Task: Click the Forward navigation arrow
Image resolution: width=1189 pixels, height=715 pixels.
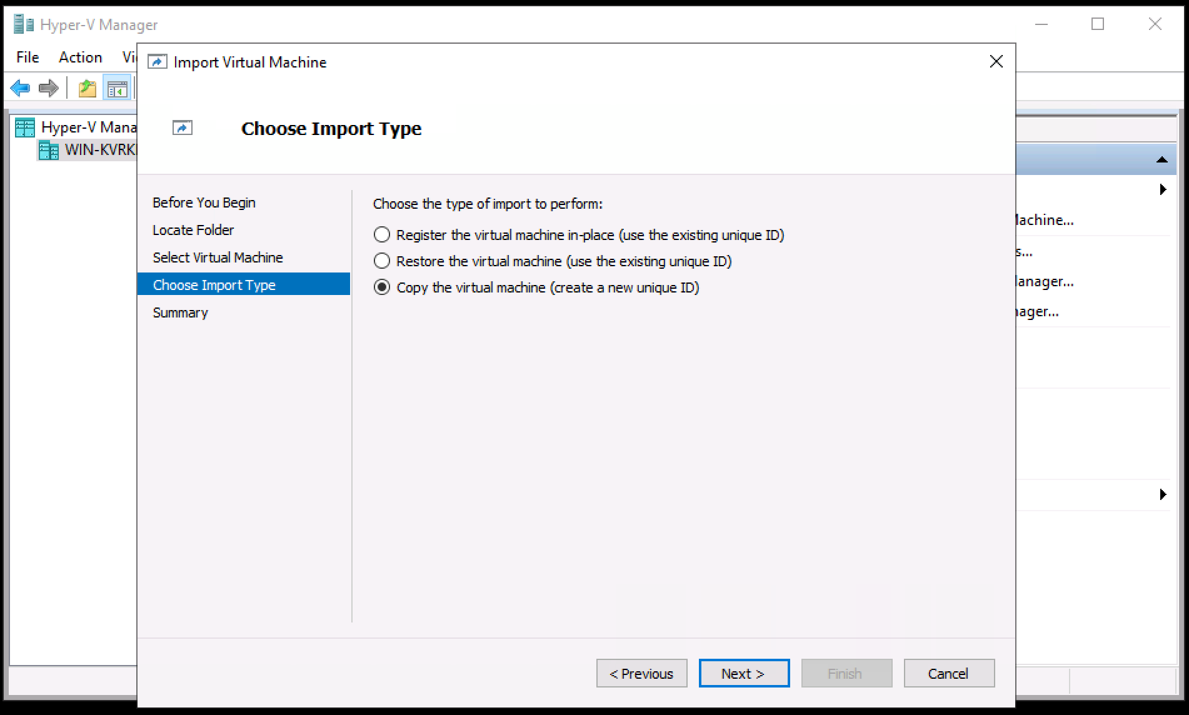Action: point(48,87)
